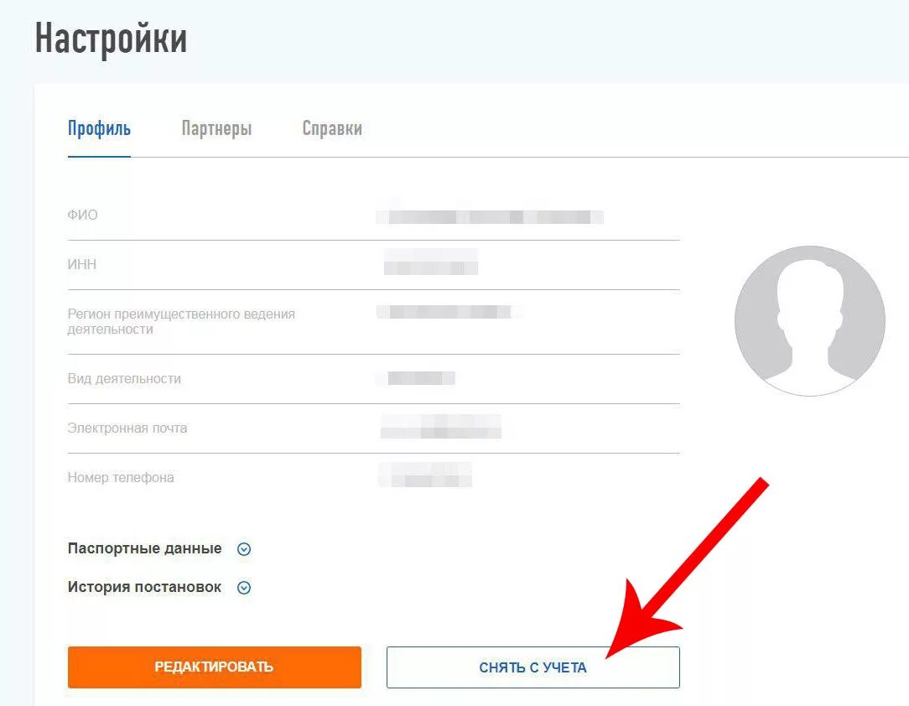909x706 pixels.
Task: Click the blurred Номер телефона value
Action: 425,475
